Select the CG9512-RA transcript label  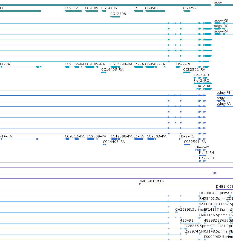pyautogui.click(x=75, y=64)
